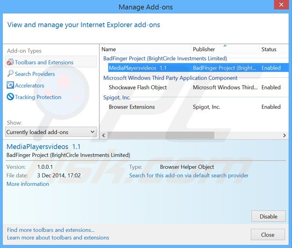Open Learn more about toolbars and extensions
This screenshot has width=292, height=248.
58,238
